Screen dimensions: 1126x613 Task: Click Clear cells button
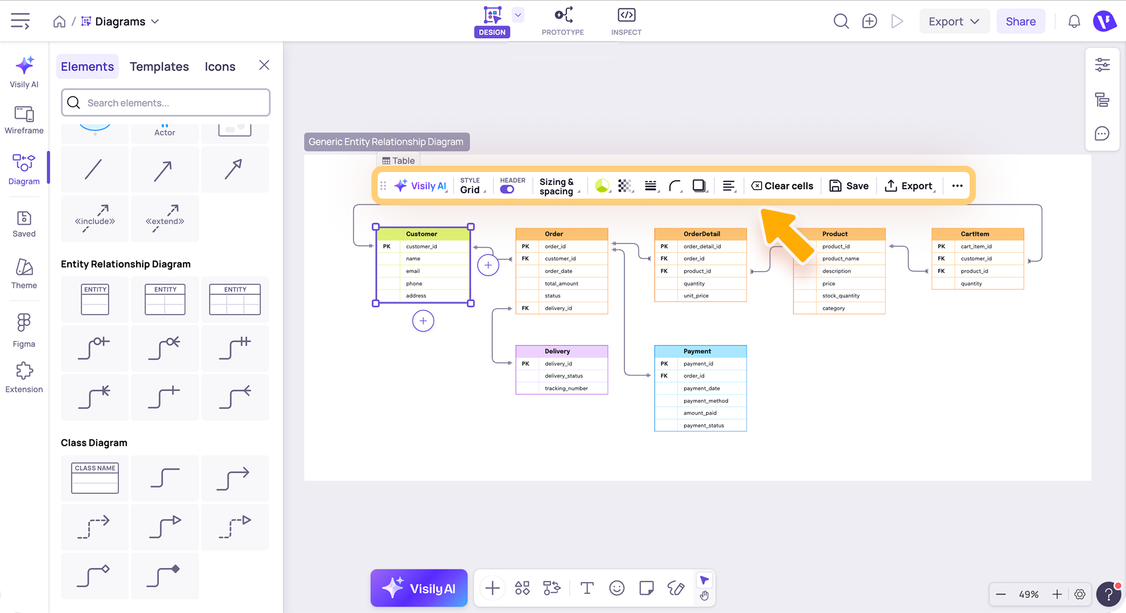coord(781,186)
